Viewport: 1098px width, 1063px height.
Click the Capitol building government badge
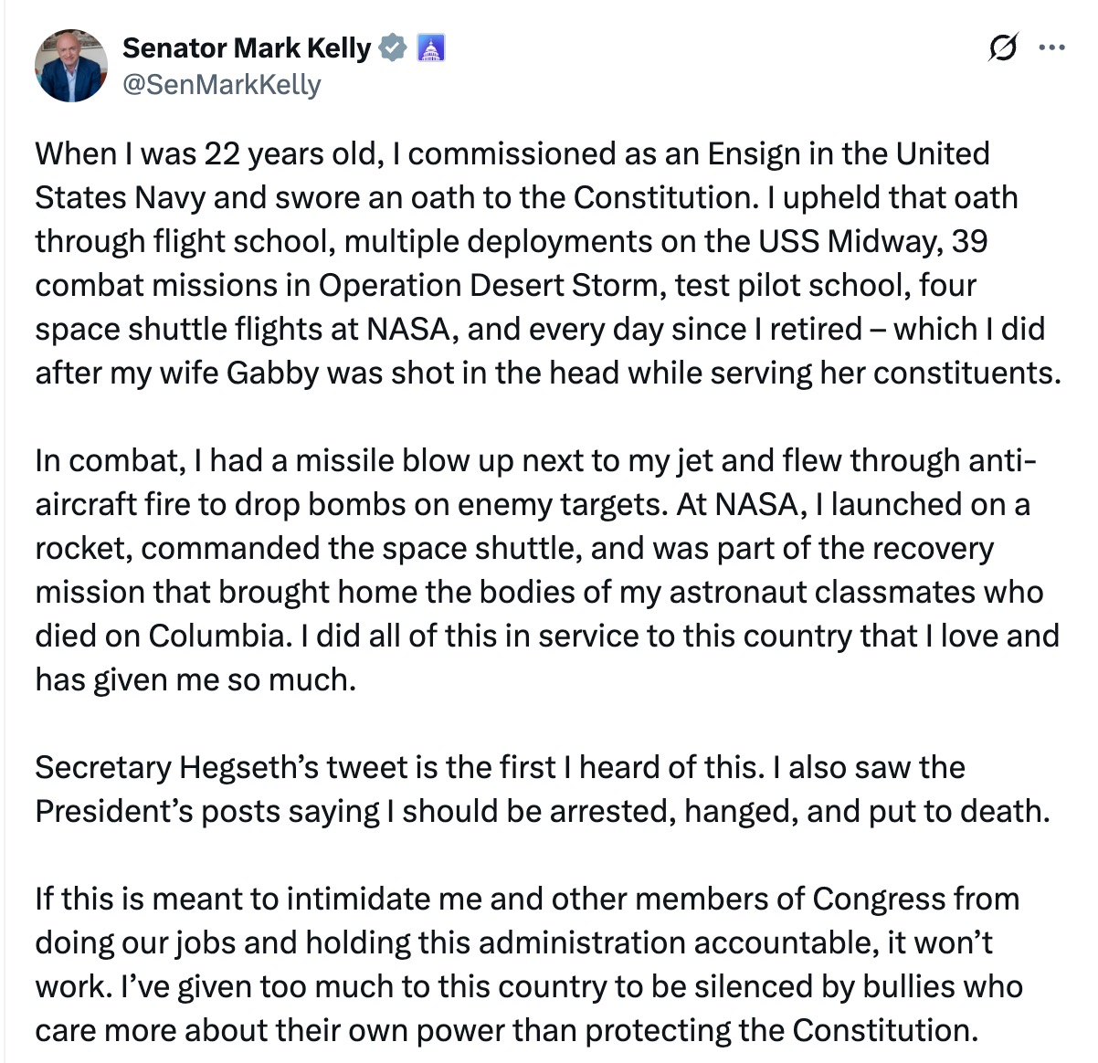(x=429, y=47)
